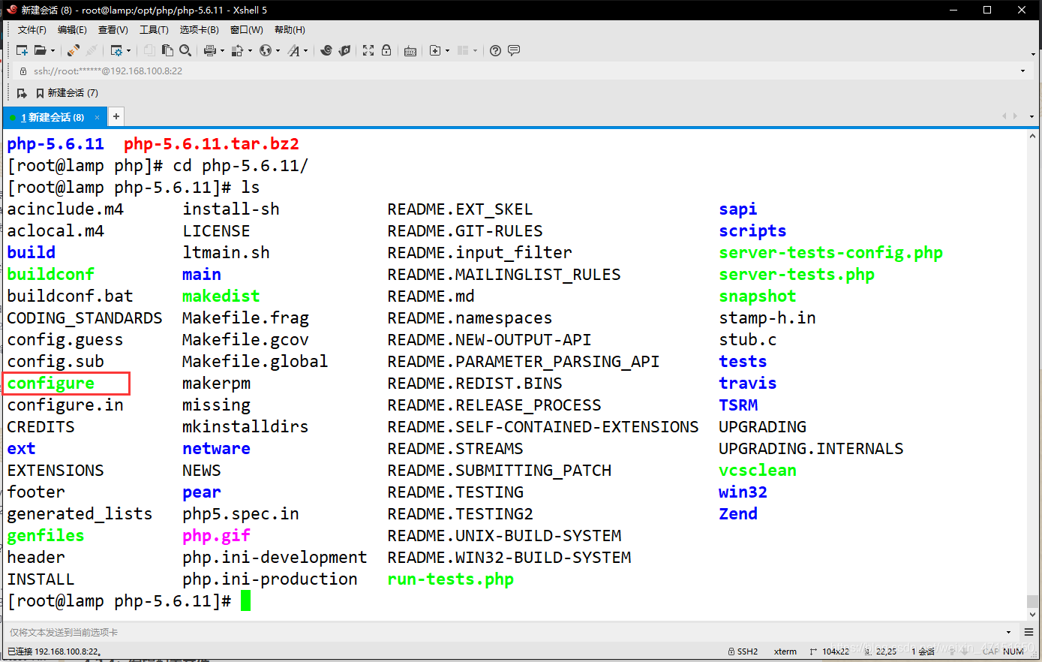The image size is (1042, 662).
Task: Add a new tab with plus button
Action: click(116, 116)
